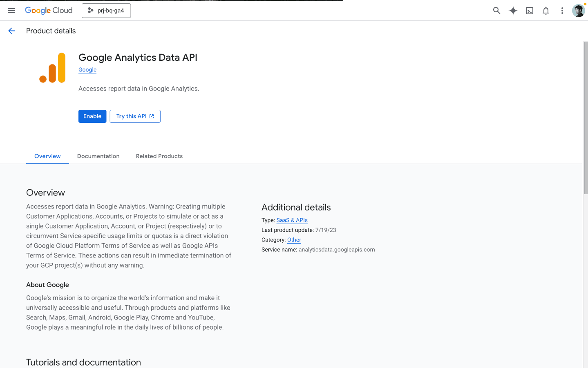588x368 pixels.
Task: Go back using the back arrow
Action: 11,31
